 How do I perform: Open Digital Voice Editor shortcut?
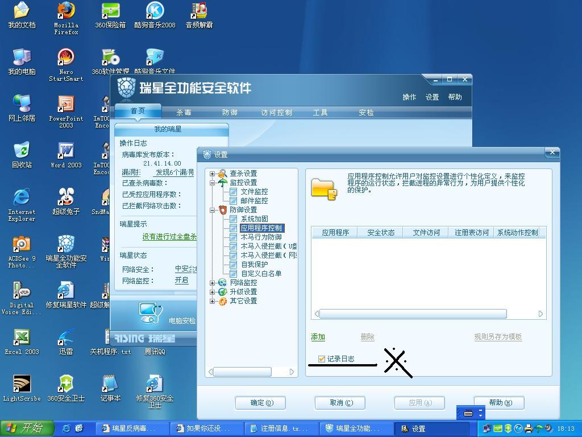click(21, 298)
